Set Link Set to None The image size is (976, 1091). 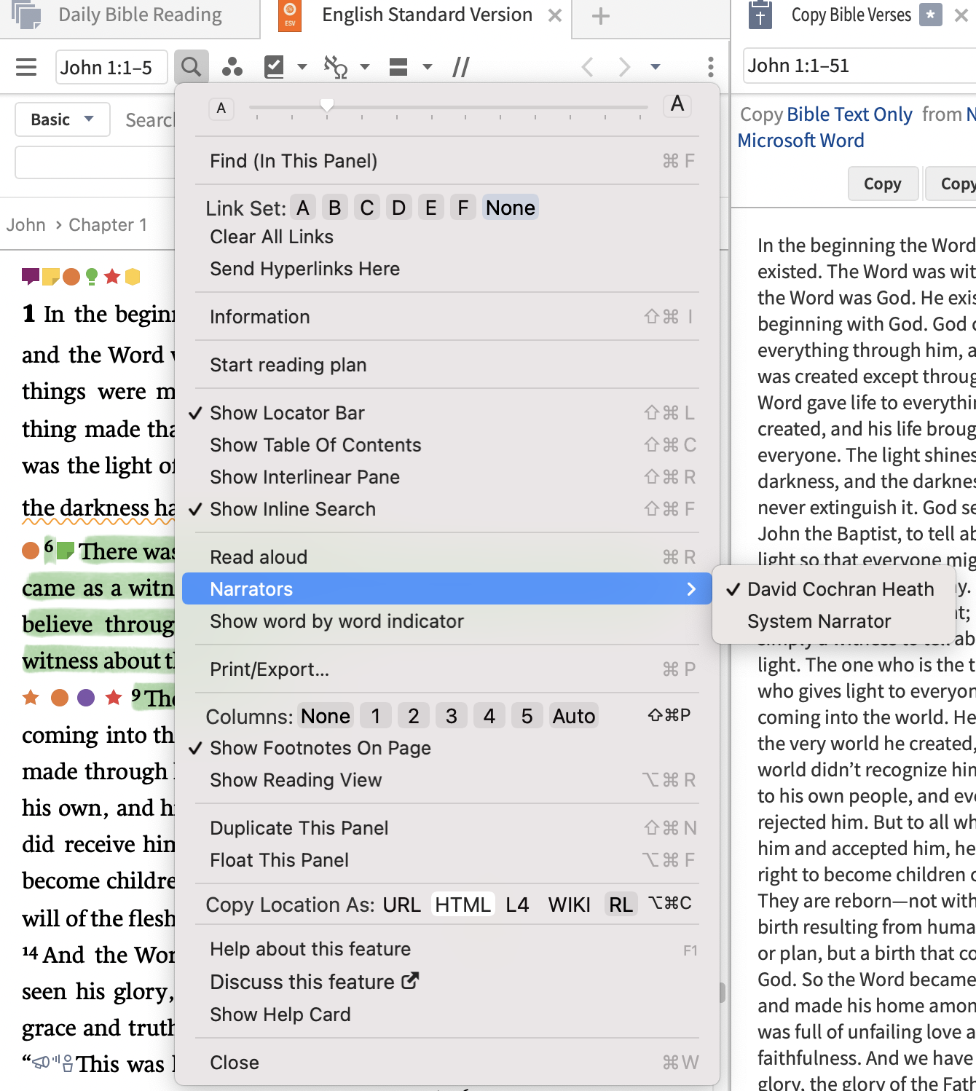510,208
